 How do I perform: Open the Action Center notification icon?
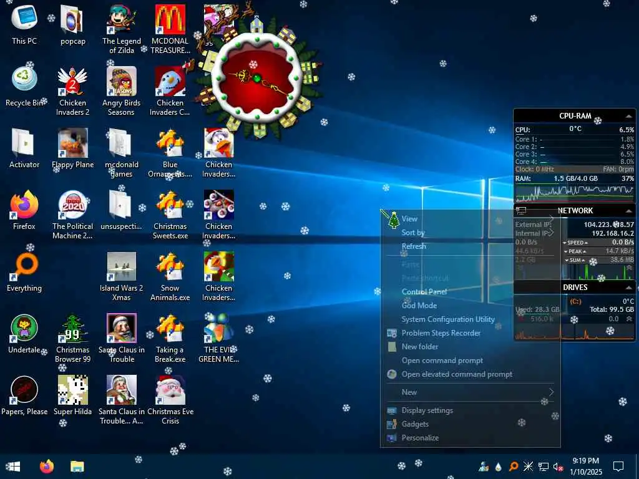618,467
